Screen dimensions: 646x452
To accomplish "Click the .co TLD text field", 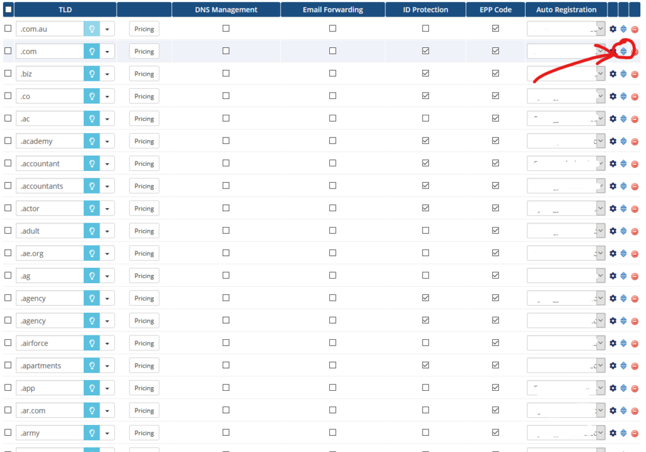I will (50, 96).
